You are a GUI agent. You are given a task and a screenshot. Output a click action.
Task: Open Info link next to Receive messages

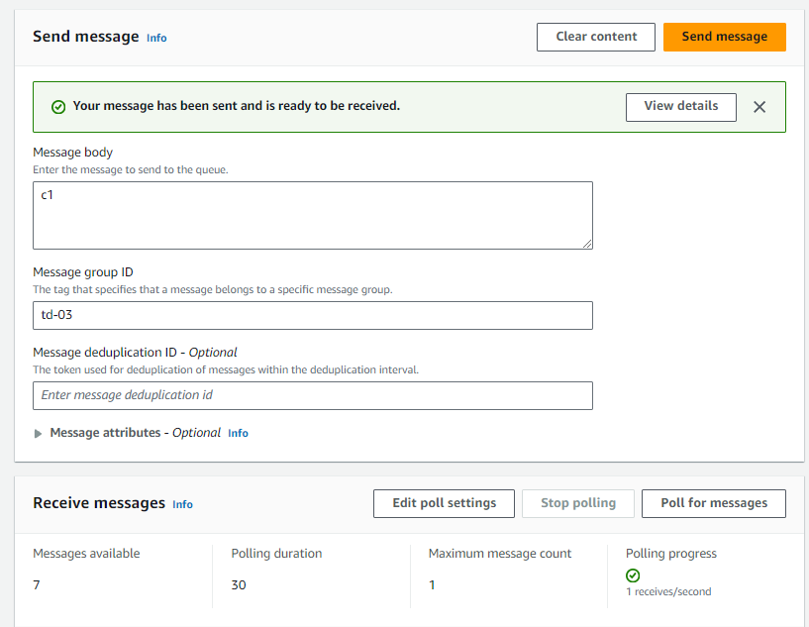[182, 504]
